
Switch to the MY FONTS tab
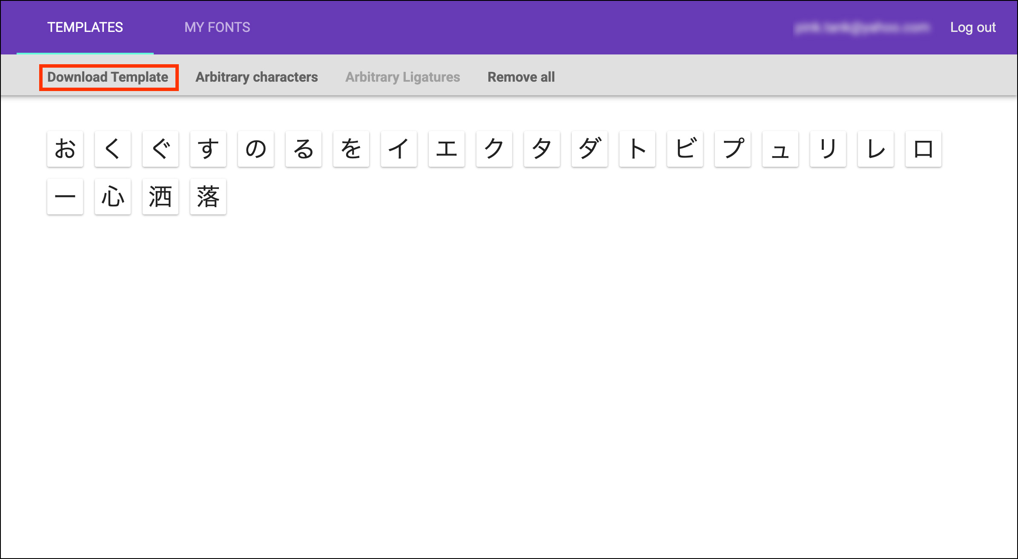click(x=217, y=28)
